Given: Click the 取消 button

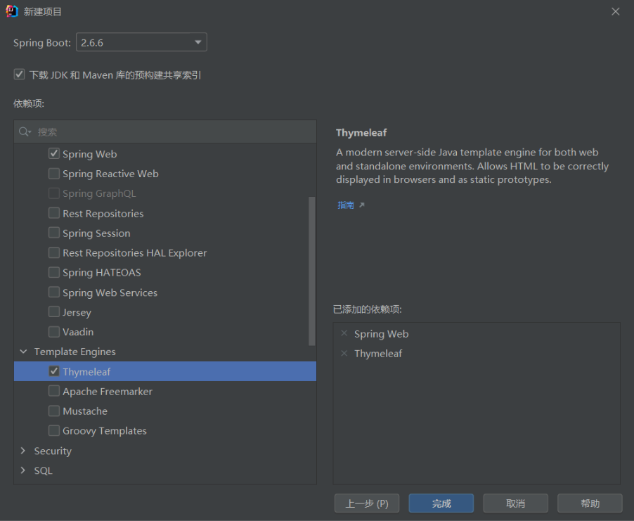Looking at the screenshot, I should (515, 503).
